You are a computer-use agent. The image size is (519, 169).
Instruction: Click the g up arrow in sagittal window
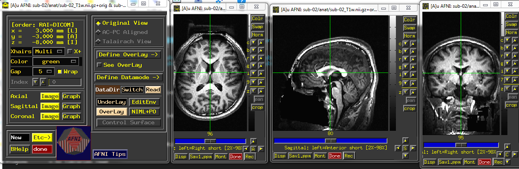(412, 67)
